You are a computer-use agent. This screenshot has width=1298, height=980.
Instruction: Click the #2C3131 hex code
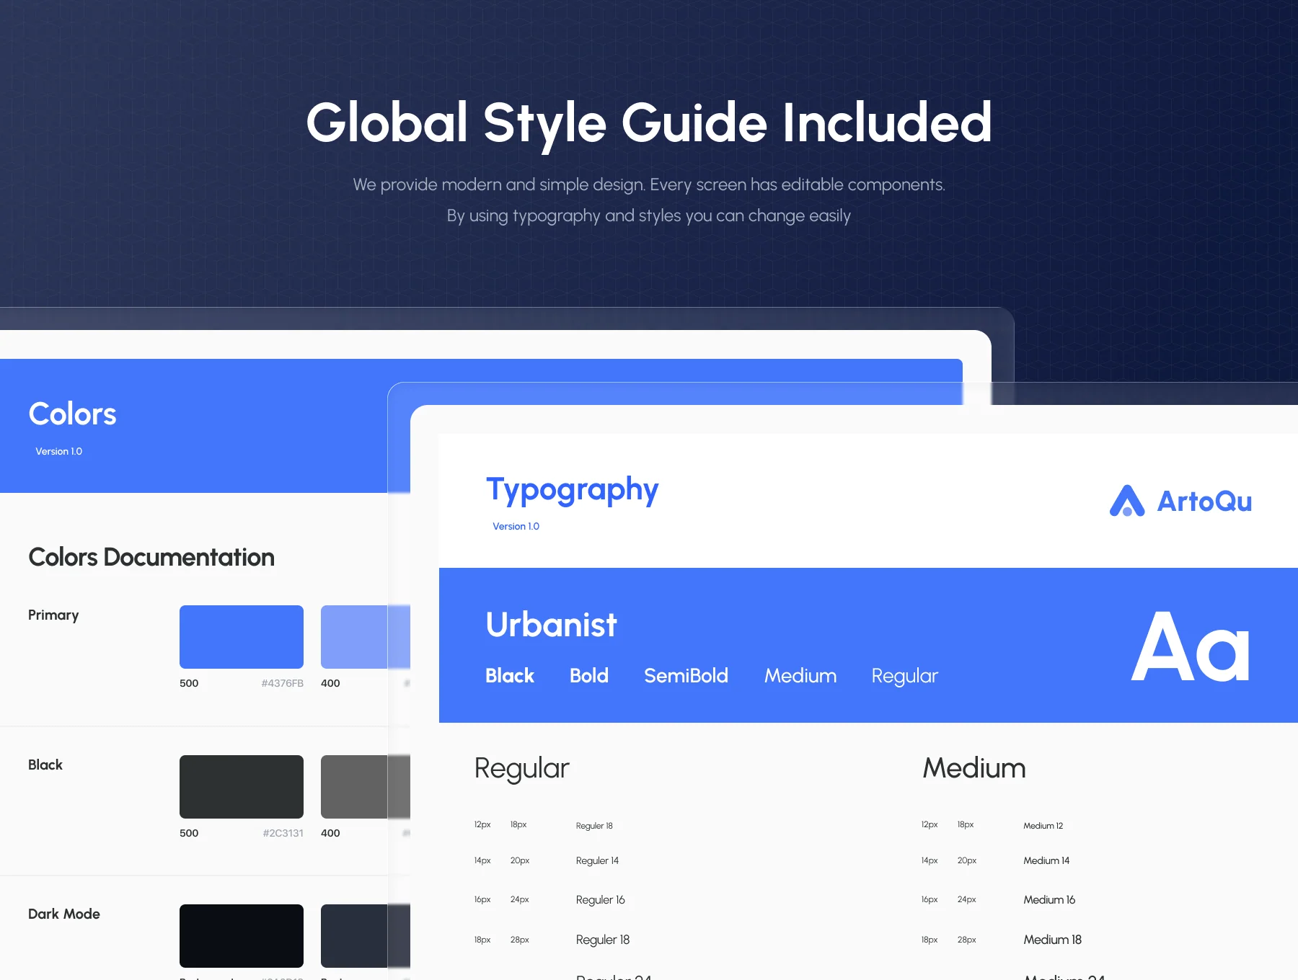283,833
